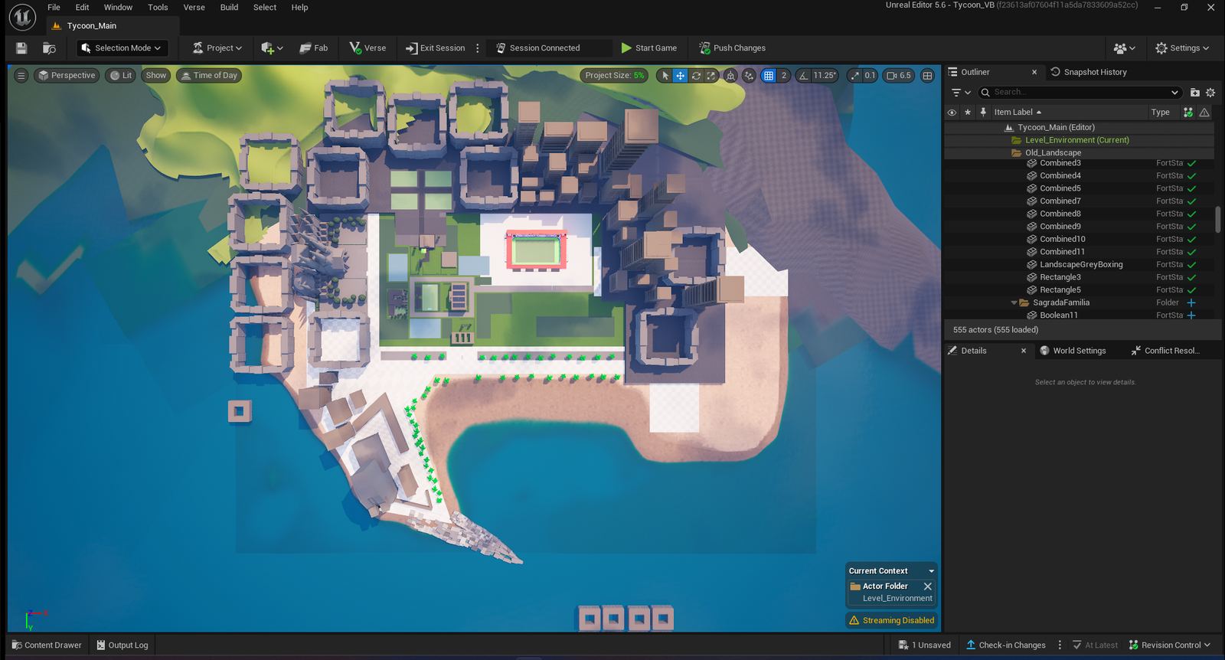
Task: Click the viewport Show button
Action: click(x=156, y=76)
